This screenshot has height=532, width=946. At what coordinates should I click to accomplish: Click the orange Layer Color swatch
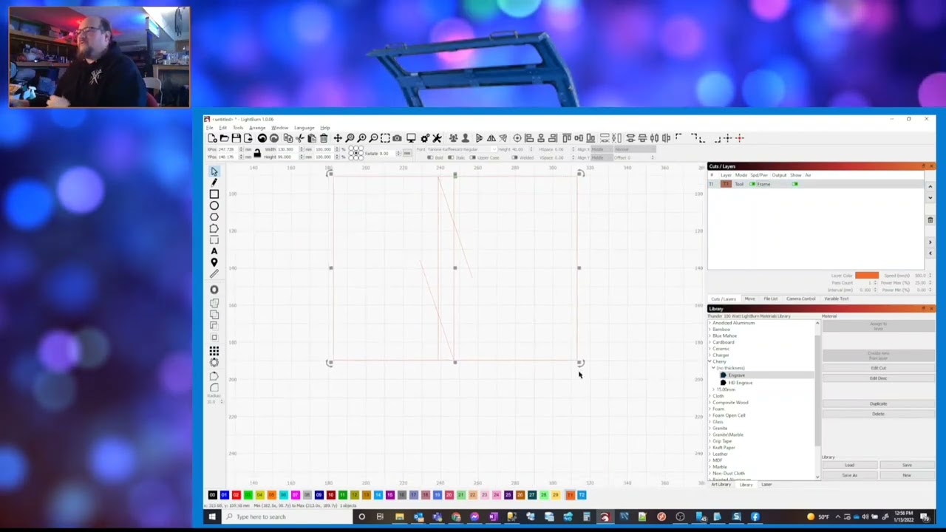pyautogui.click(x=867, y=276)
